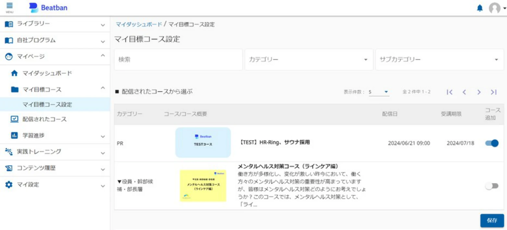The height and width of the screenshot is (230, 507).
Task: Click the マイ設定 gear icon
Action: click(9, 185)
